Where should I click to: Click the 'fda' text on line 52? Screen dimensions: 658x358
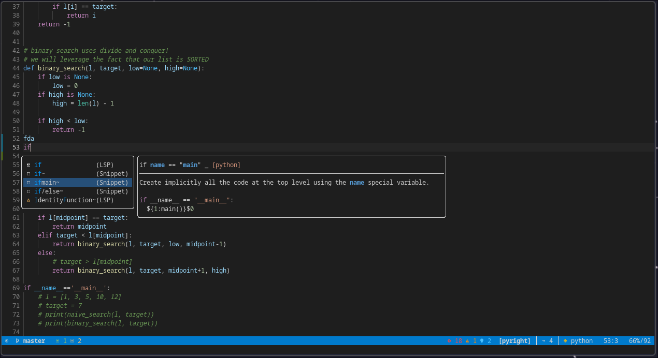click(x=28, y=139)
